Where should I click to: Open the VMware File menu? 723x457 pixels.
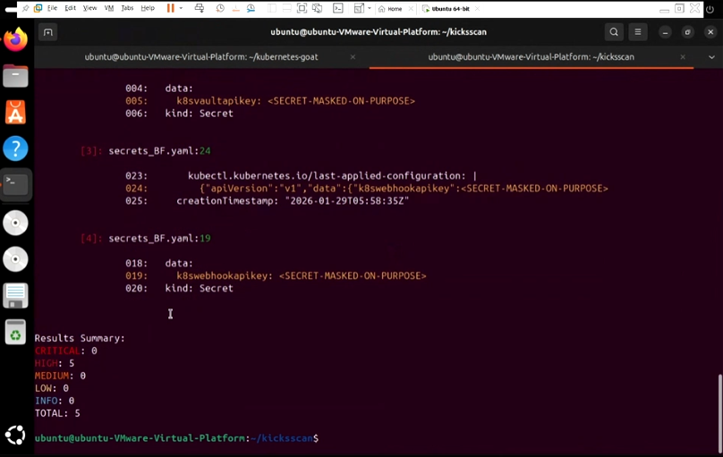(53, 8)
